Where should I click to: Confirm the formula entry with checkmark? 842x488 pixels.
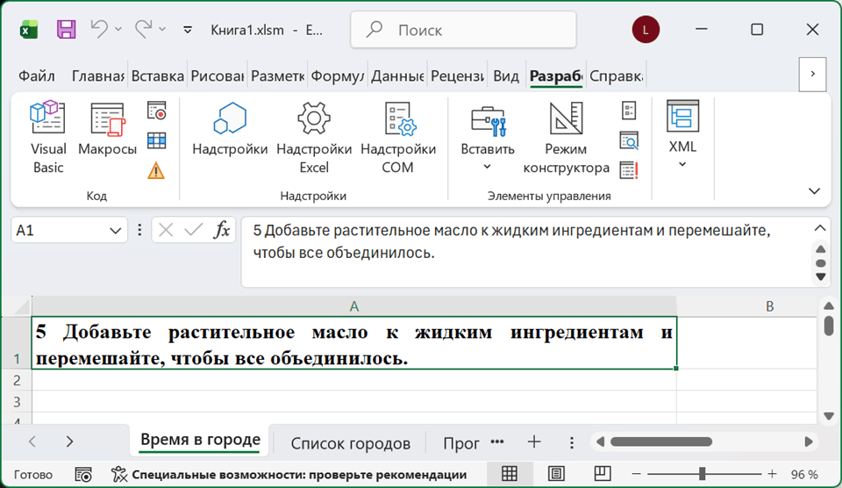193,231
